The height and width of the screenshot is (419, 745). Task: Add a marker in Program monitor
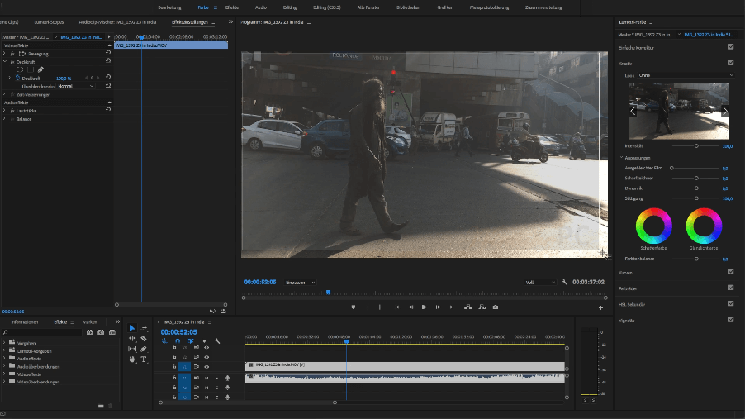coord(353,307)
